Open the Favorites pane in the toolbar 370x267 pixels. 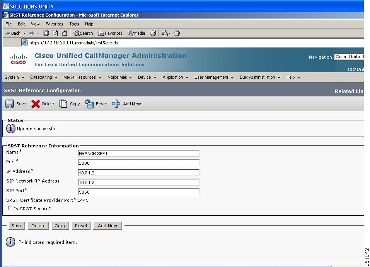[x=111, y=33]
